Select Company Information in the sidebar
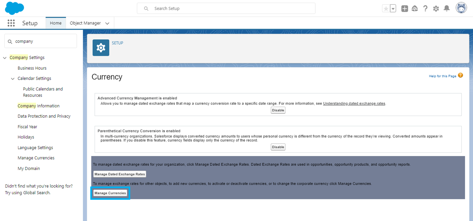Screen dimensions: 473x221 coord(39,106)
